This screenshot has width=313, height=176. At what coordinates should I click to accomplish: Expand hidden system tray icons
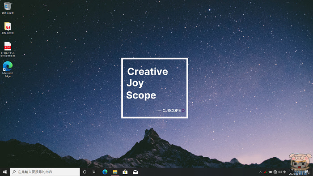(261, 172)
